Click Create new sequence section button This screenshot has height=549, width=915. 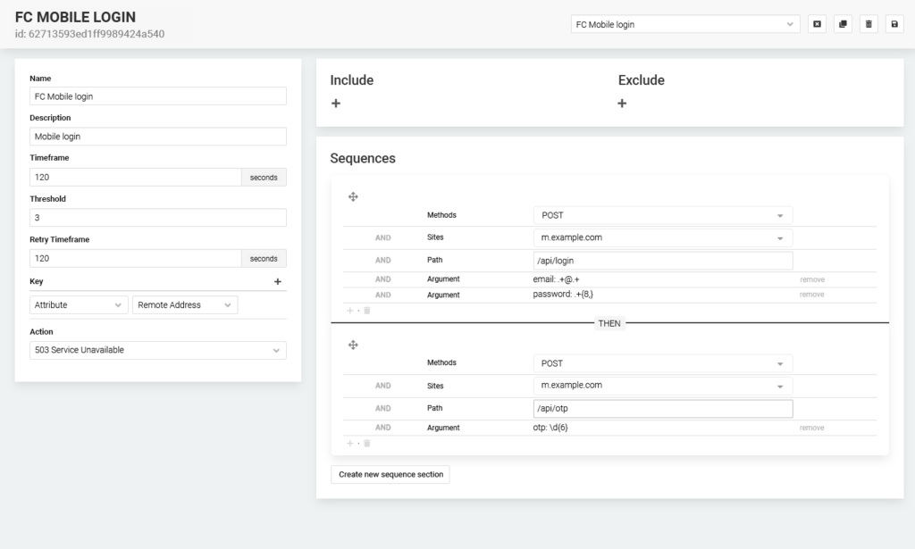[390, 474]
